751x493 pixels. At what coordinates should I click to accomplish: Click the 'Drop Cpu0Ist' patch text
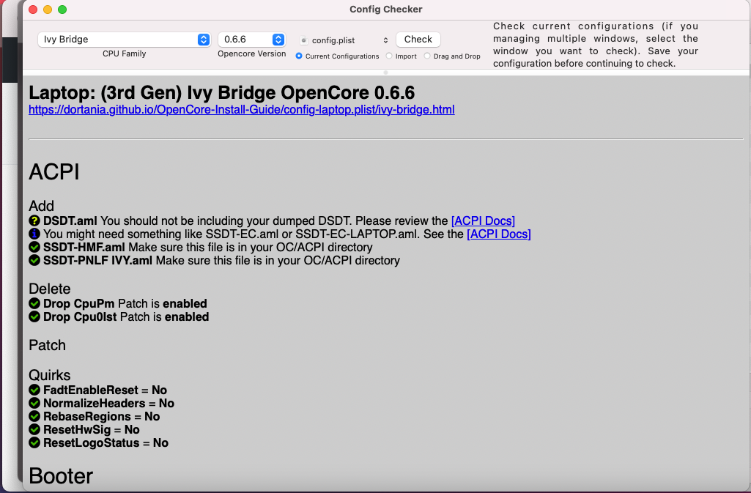pos(80,317)
